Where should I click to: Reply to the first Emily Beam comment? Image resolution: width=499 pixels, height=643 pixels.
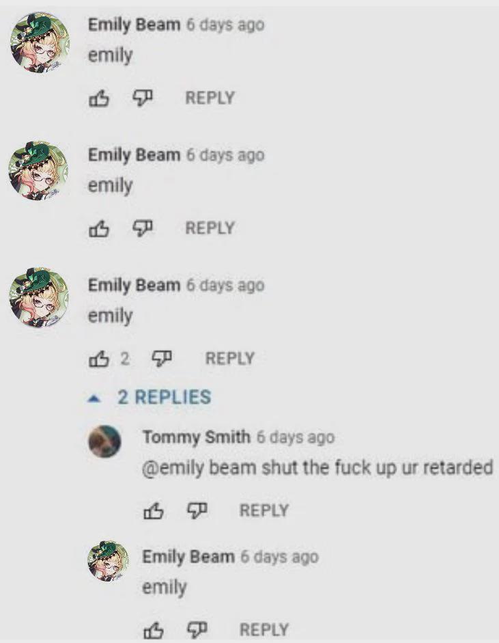pyautogui.click(x=210, y=98)
